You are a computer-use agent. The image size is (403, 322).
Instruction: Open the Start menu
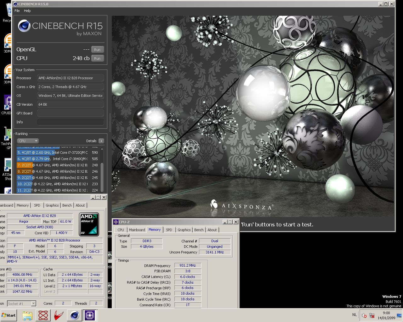point(9,315)
